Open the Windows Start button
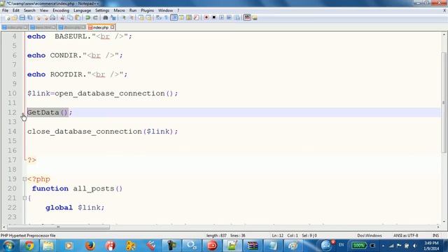 click(x=8, y=246)
